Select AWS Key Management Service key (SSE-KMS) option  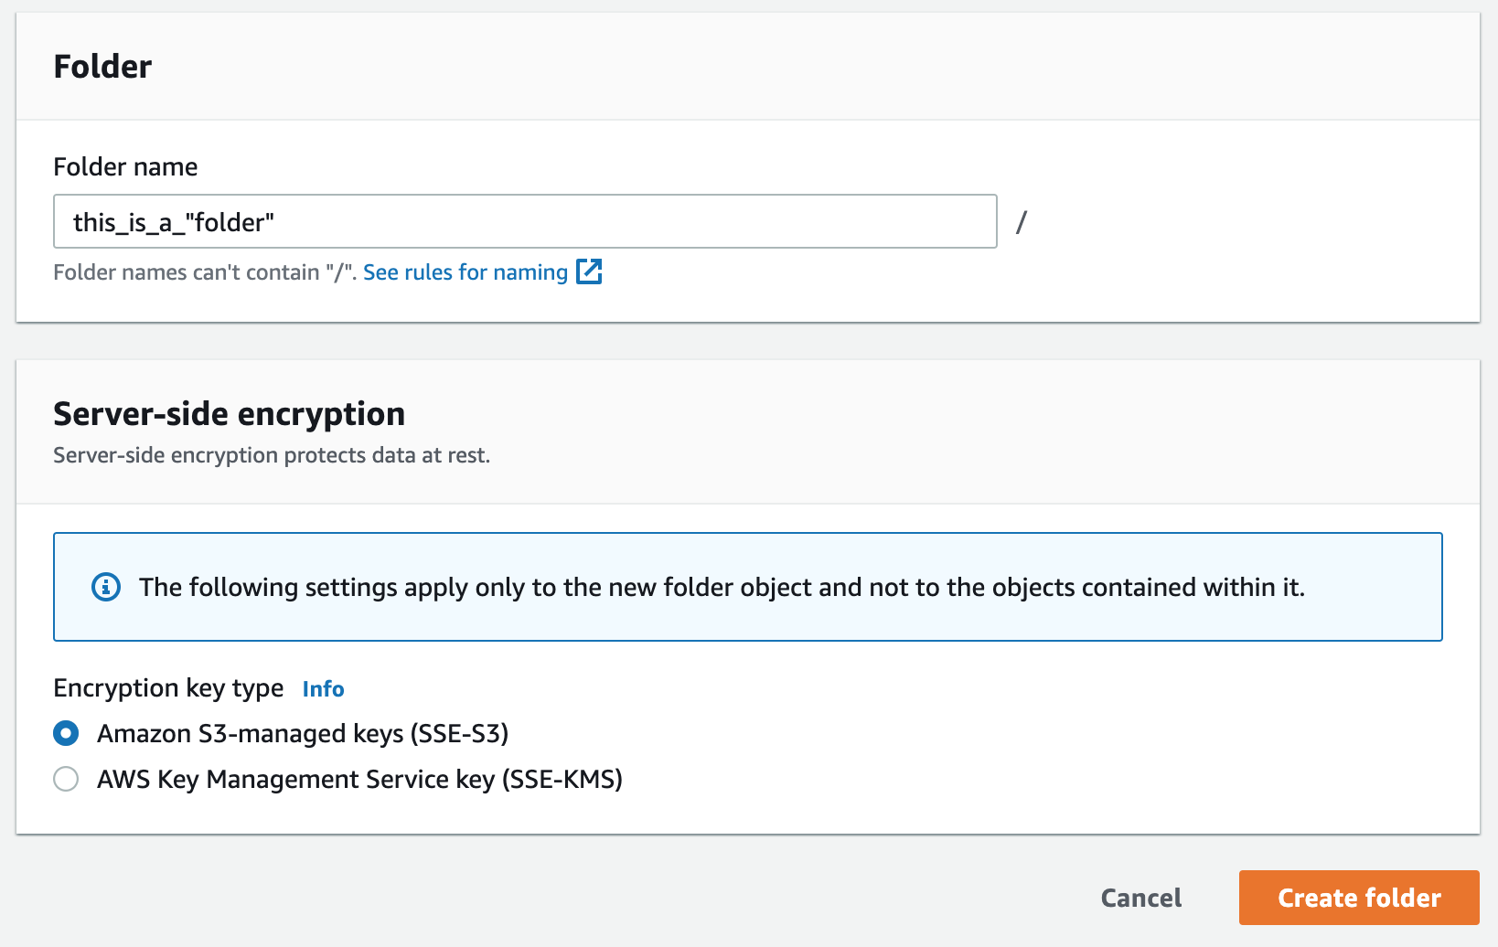(66, 779)
